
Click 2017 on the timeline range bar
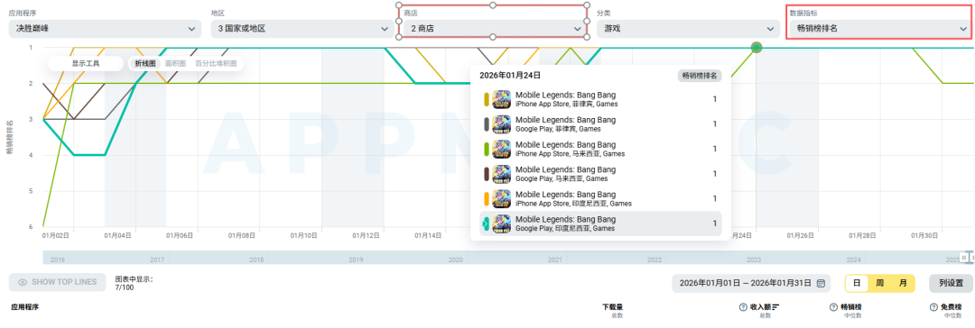coord(157,260)
